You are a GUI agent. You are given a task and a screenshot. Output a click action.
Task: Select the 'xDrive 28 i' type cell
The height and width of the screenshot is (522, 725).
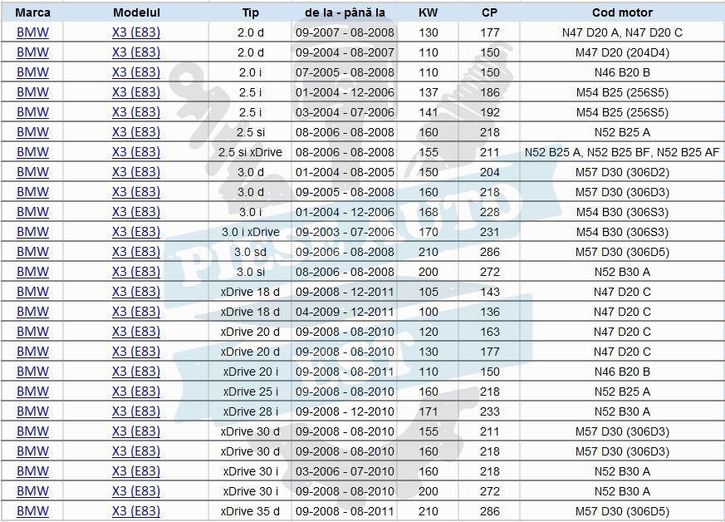[250, 411]
